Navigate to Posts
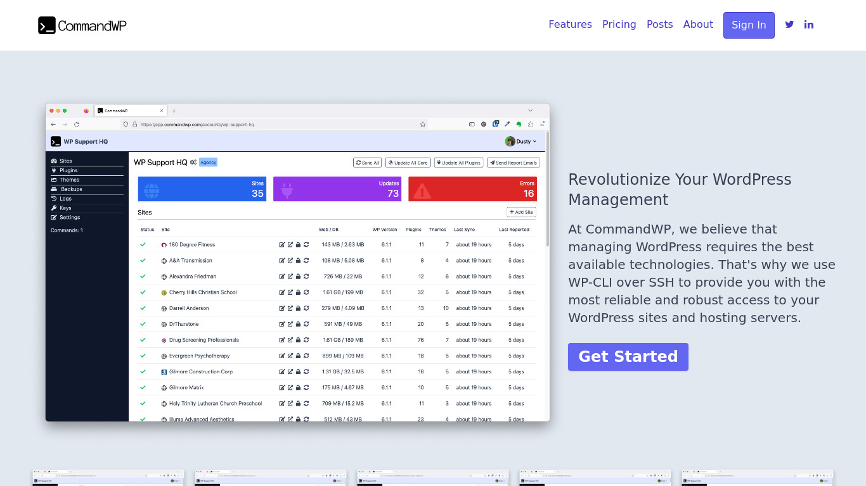The image size is (866, 486). click(659, 25)
